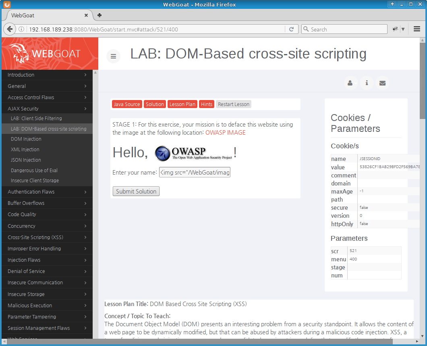Click the JSESSIONID cookie name value
Image resolution: width=427 pixels, height=346 pixels.
(370, 159)
